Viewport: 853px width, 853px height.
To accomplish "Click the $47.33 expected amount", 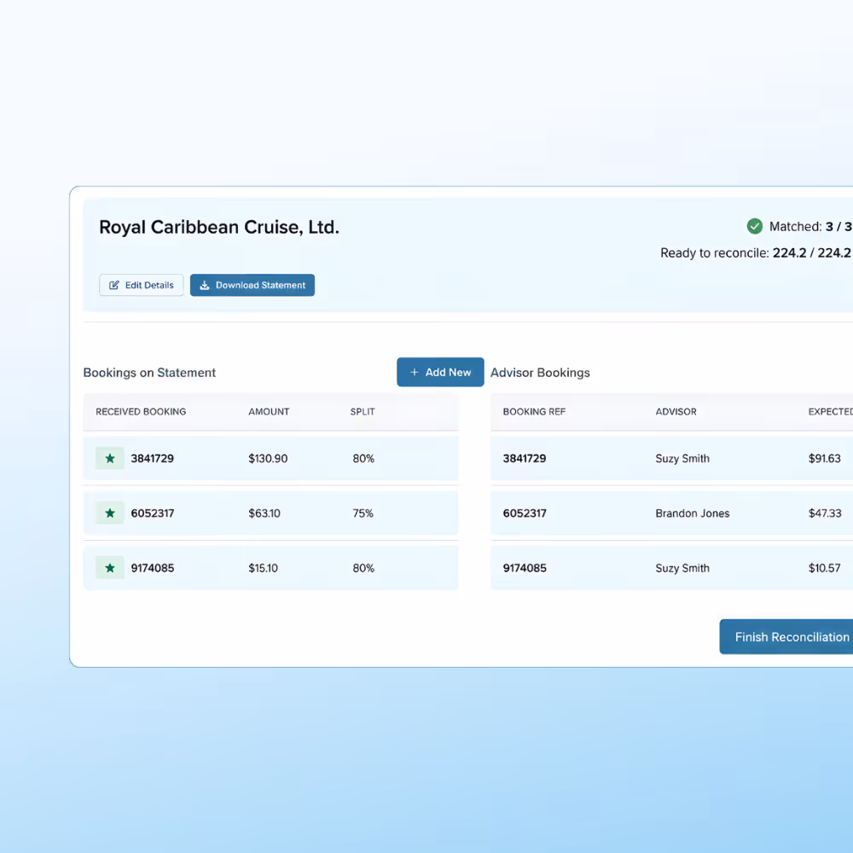I will (825, 513).
